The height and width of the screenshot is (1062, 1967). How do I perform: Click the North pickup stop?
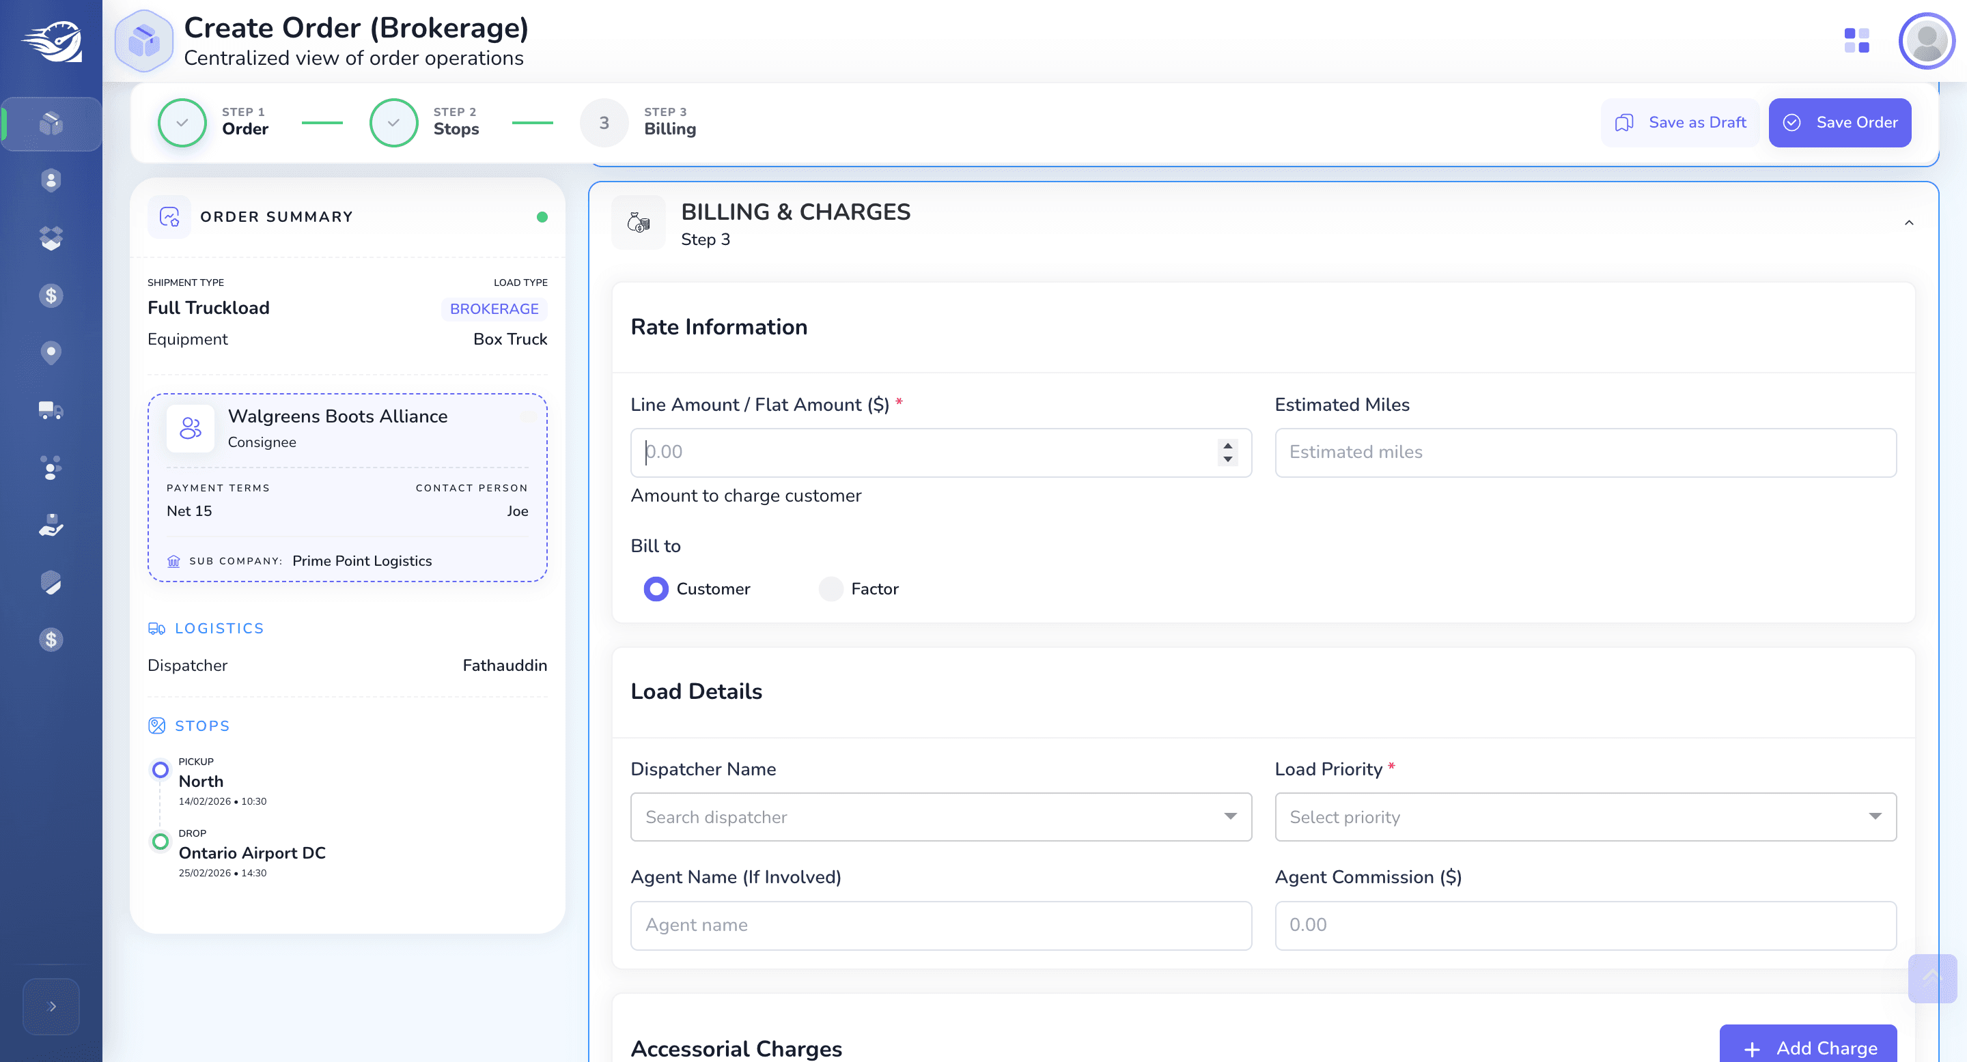(201, 781)
